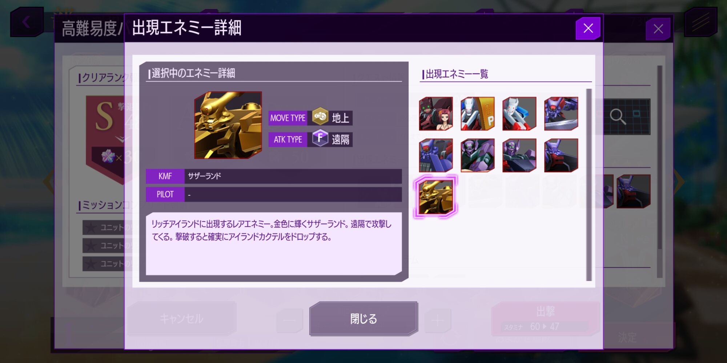
Task: Select the blue knightmare in second row
Action: (x=435, y=155)
